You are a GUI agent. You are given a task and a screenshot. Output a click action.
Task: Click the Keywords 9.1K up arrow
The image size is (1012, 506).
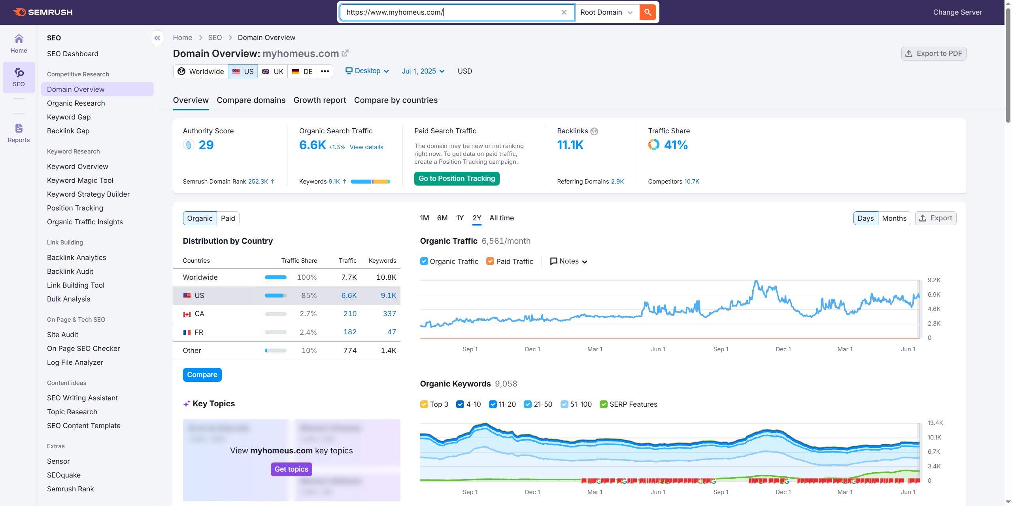pos(344,182)
